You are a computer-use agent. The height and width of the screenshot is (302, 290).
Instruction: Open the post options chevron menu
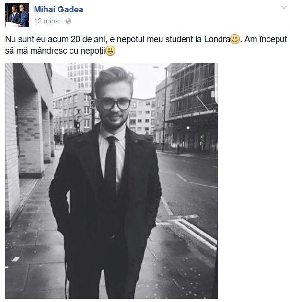[284, 8]
